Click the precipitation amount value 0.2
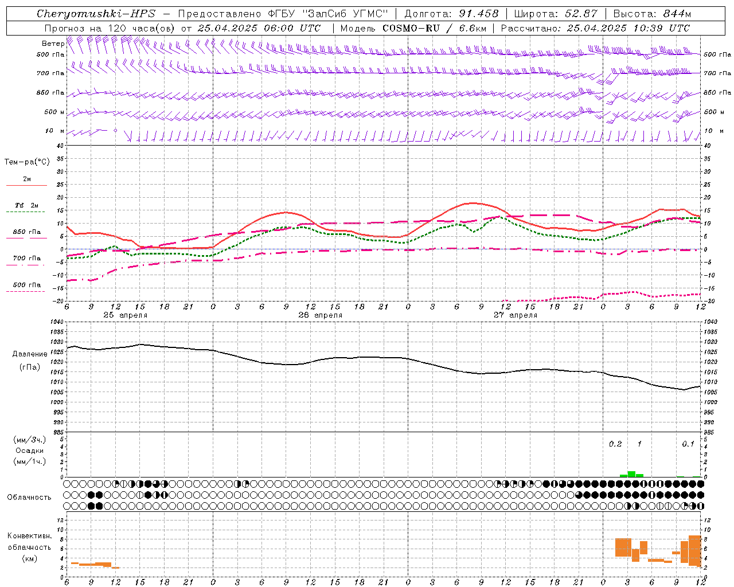The height and width of the screenshot is (587, 734). click(x=615, y=444)
